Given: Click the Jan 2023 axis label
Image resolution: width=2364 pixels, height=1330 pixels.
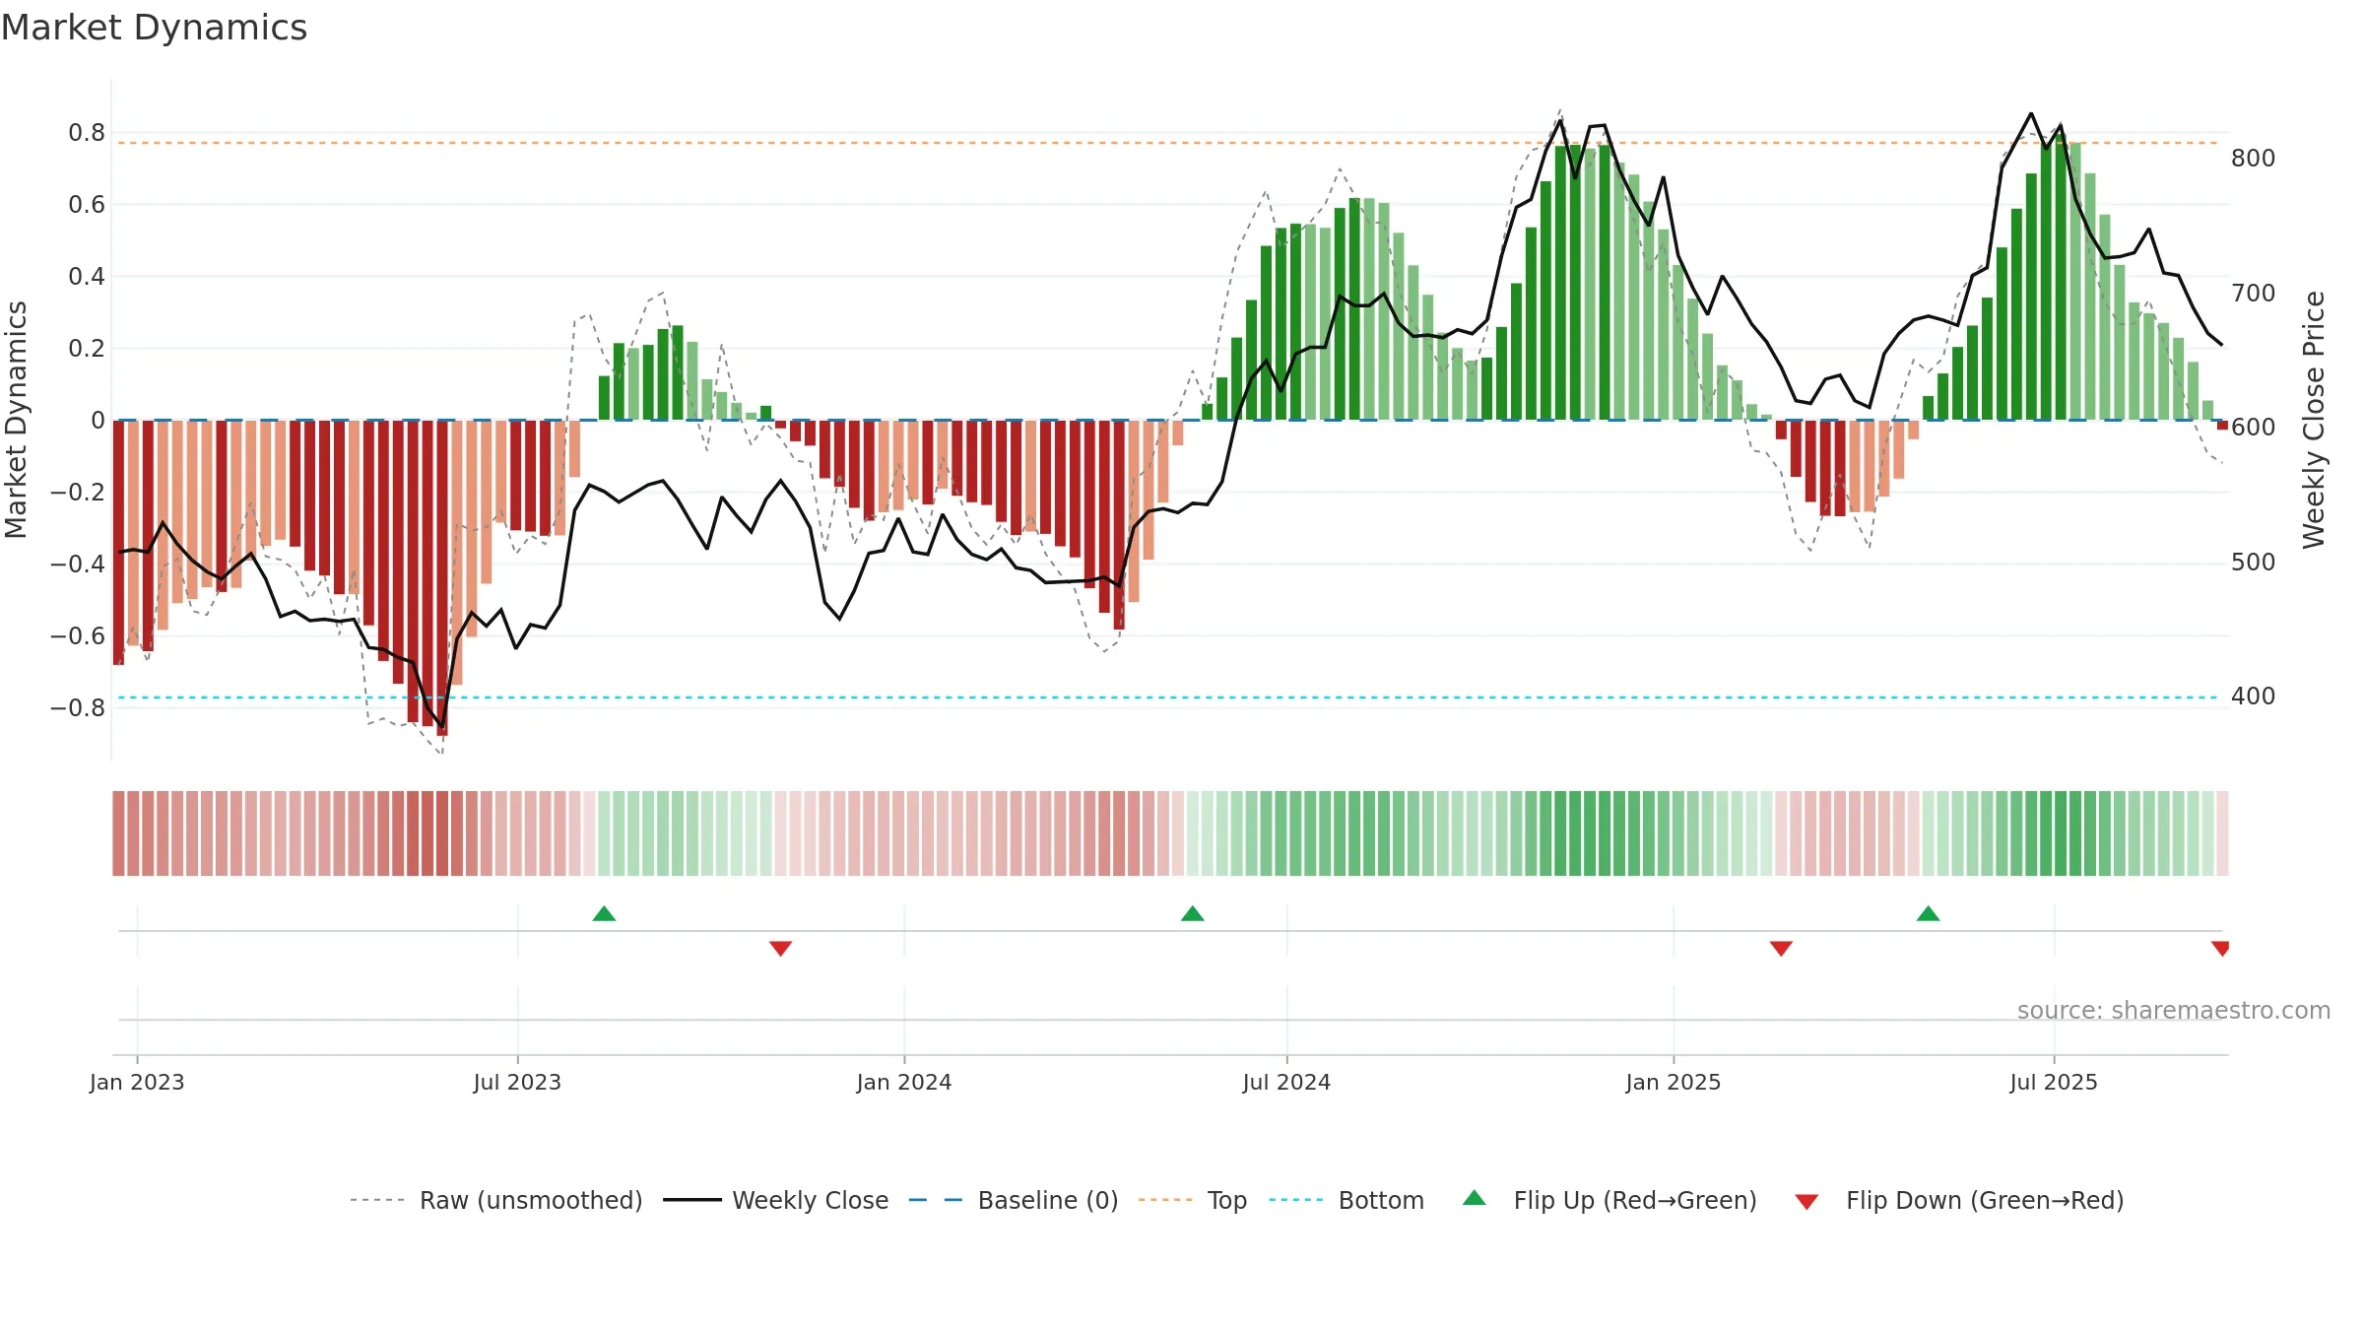Looking at the screenshot, I should coord(137,1082).
